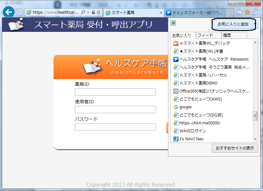Click favorites list scroll down arrow
This screenshot has height=191, width=263.
click(255, 139)
